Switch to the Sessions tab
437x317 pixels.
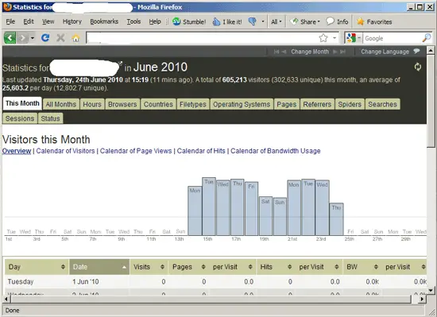pos(20,118)
